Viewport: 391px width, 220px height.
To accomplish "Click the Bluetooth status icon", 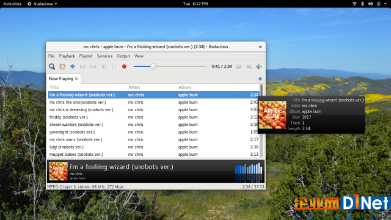I will coord(362,4).
